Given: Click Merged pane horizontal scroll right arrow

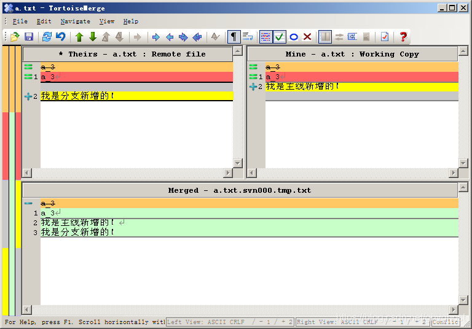Looking at the screenshot, I should tap(453, 310).
